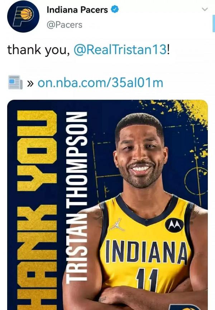Click the 'thank you,' tweet text
The image size is (215, 310).
39,50
